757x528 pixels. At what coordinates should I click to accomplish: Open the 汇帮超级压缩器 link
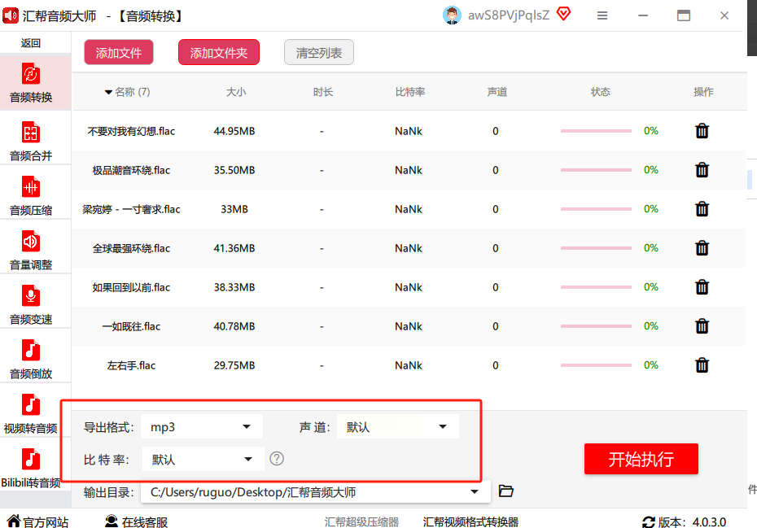click(x=361, y=521)
